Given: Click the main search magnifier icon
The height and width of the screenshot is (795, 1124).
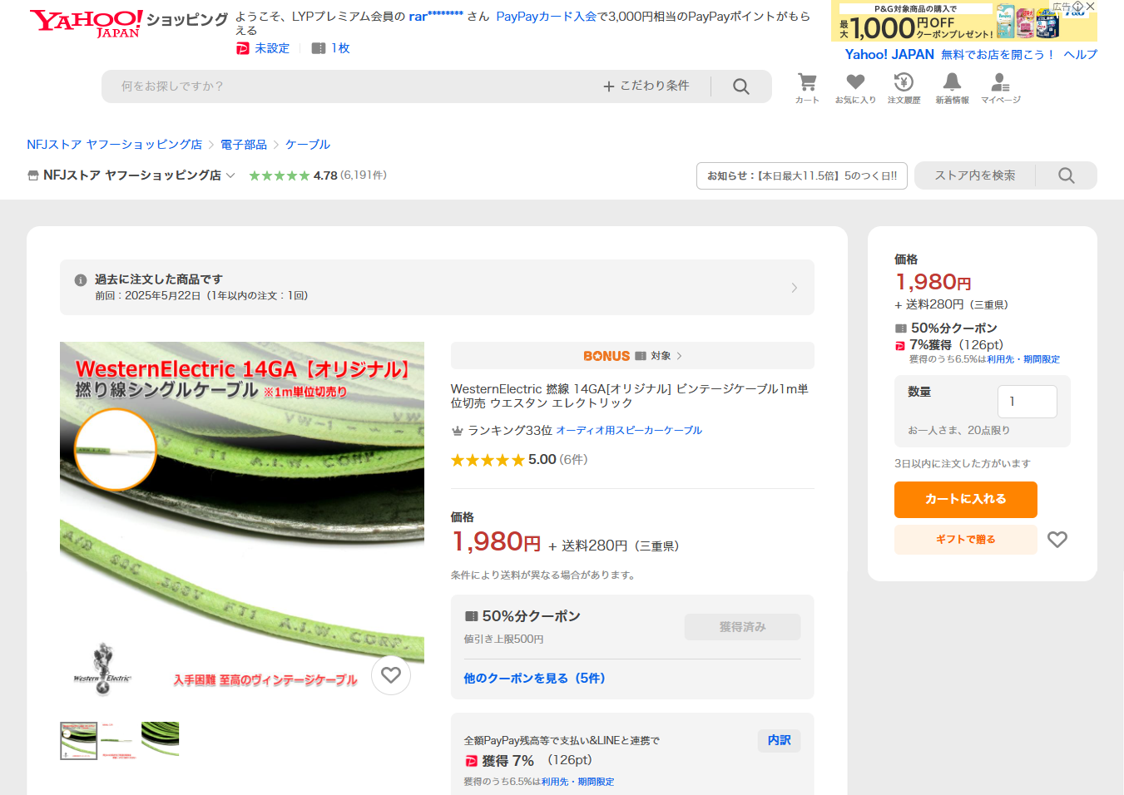Looking at the screenshot, I should tap(741, 86).
